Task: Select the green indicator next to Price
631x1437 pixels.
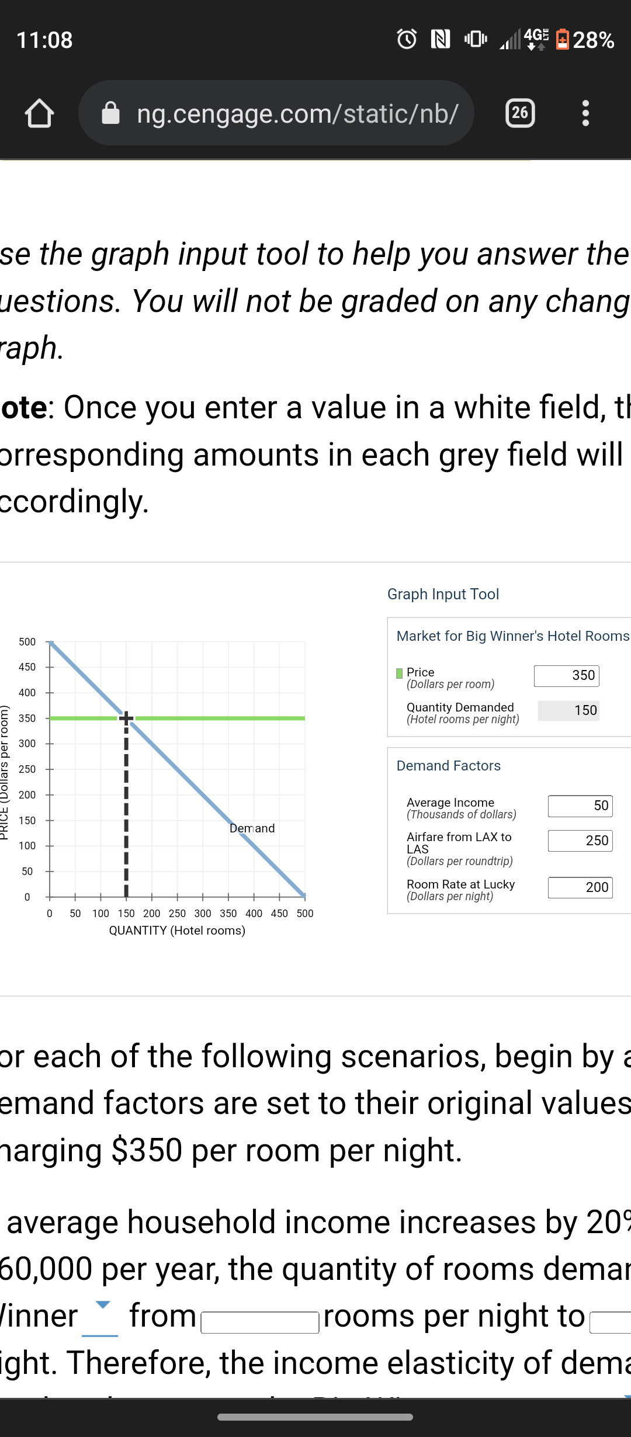Action: point(398,673)
